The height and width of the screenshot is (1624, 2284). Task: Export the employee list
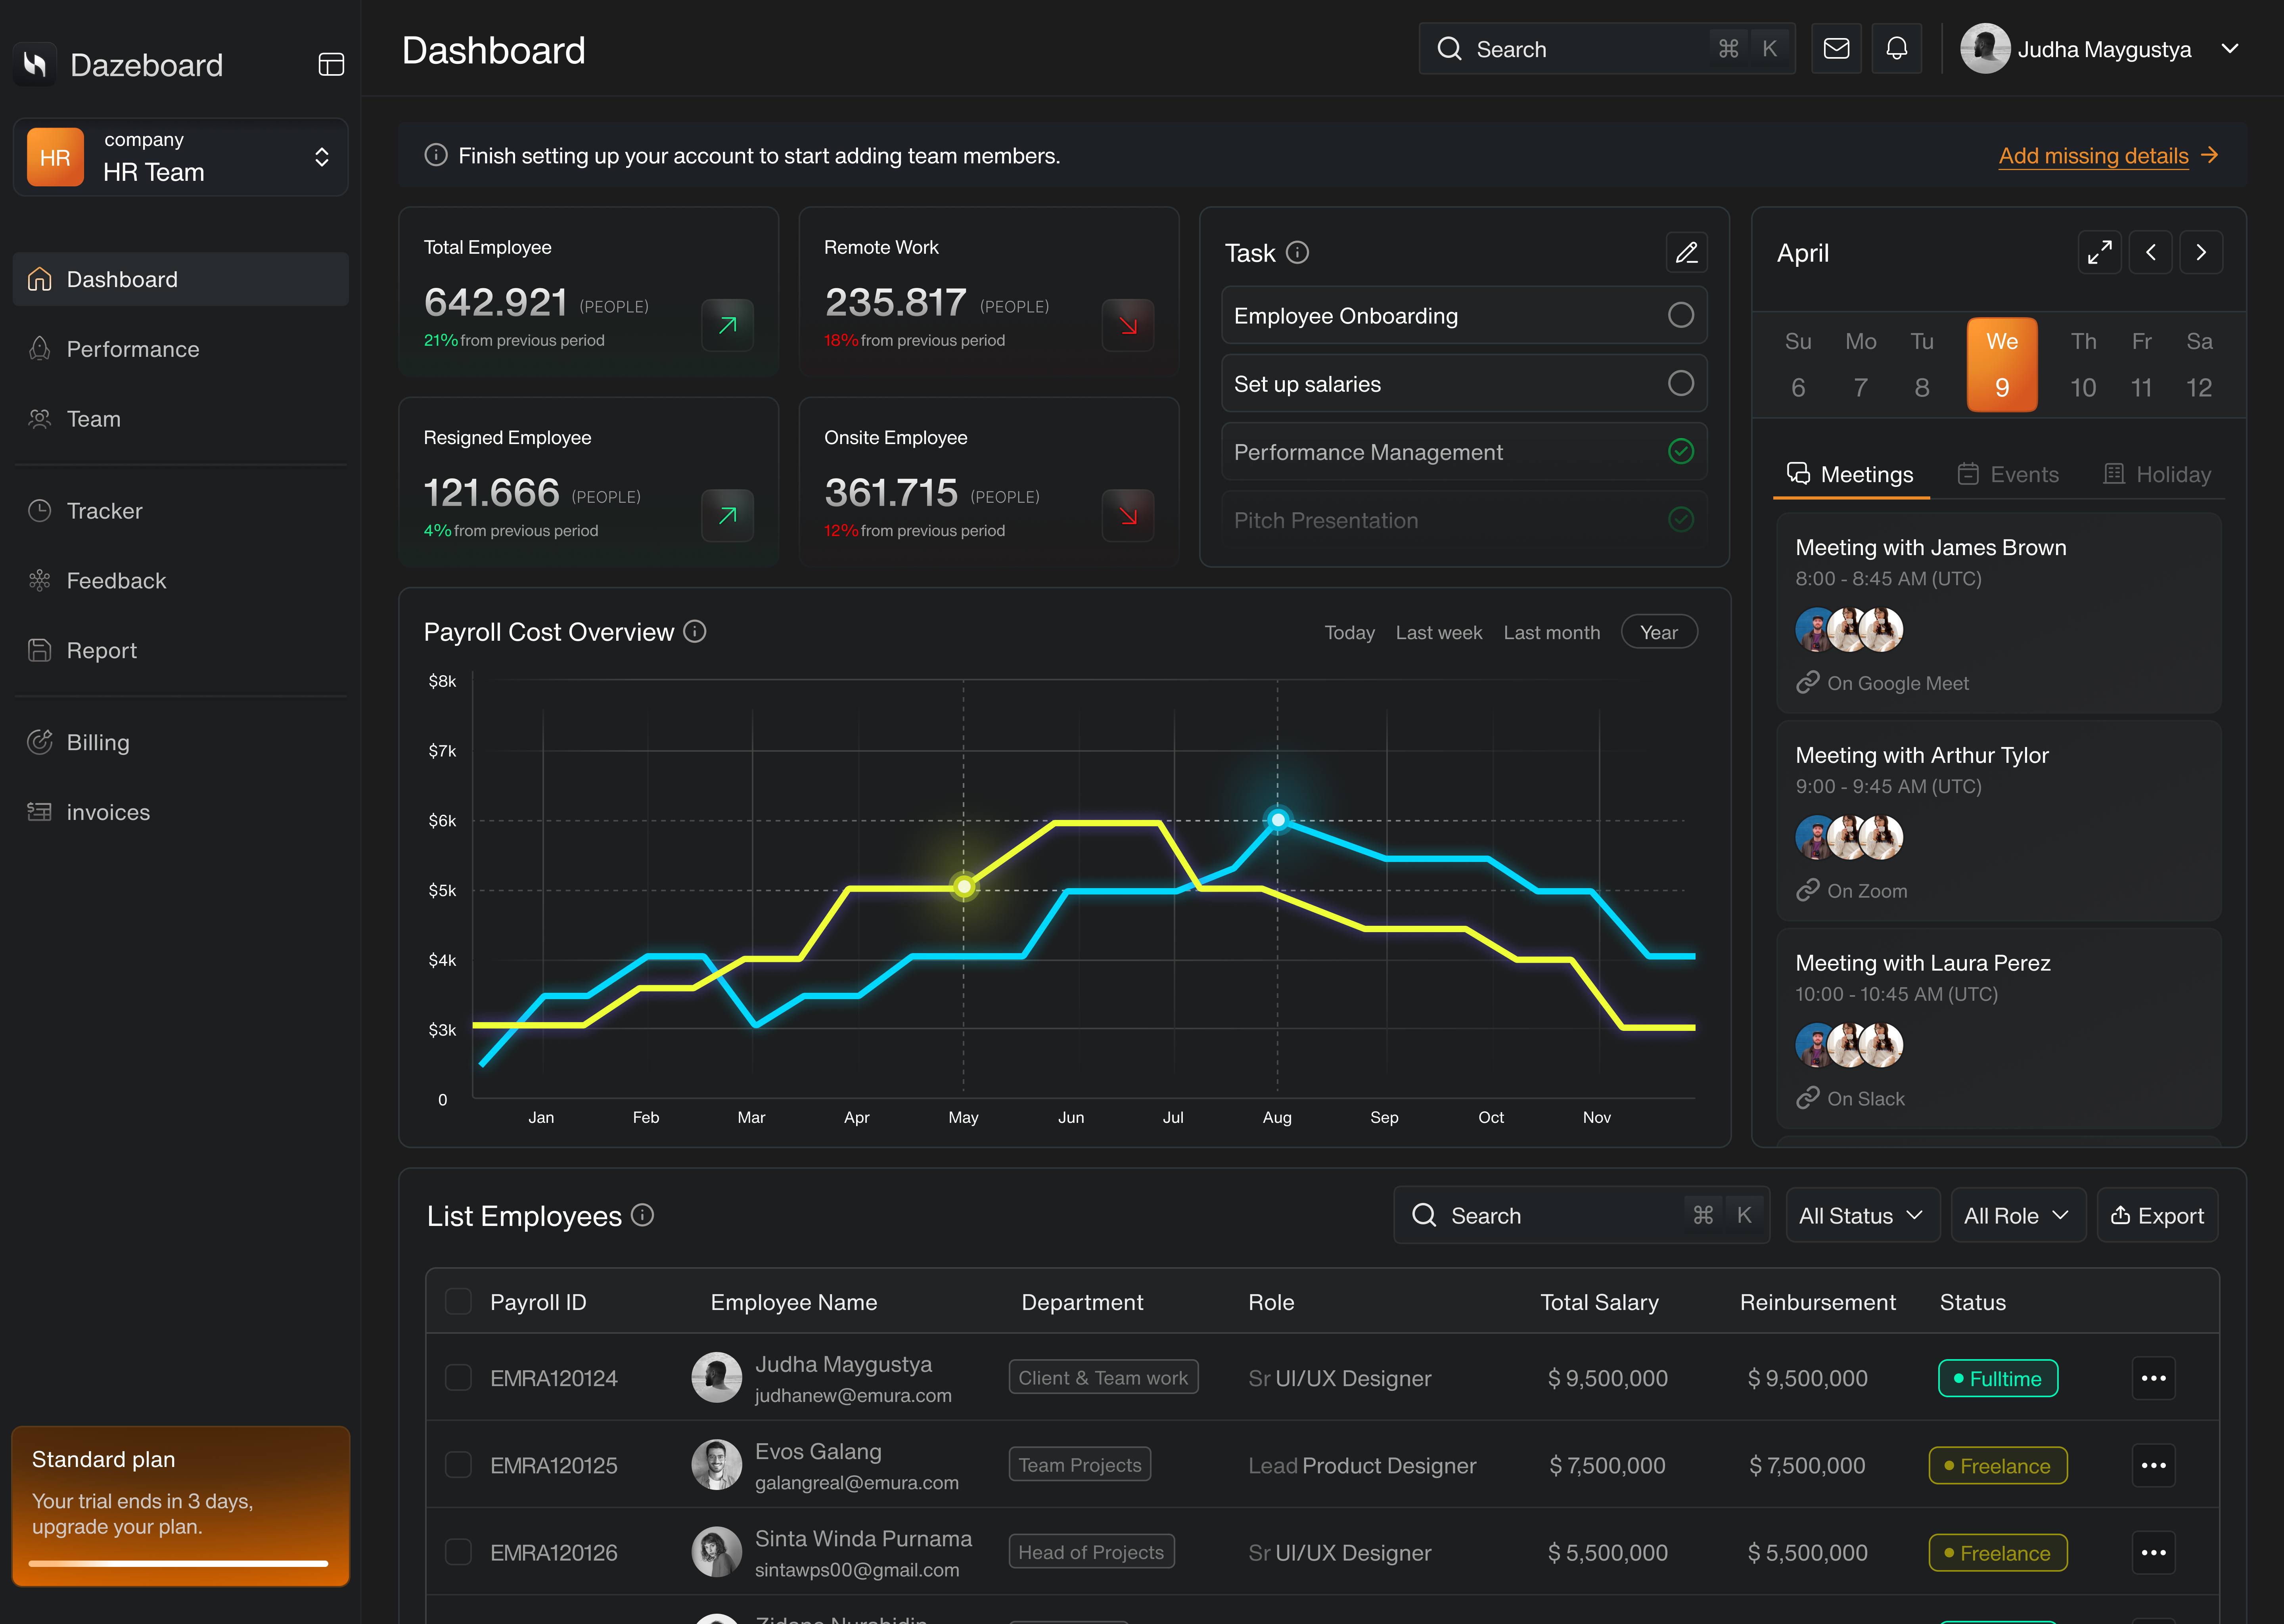pos(2157,1215)
